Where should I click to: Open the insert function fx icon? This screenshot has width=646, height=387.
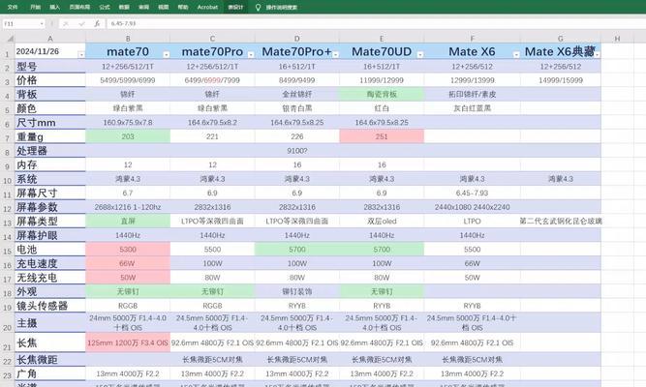[97, 24]
